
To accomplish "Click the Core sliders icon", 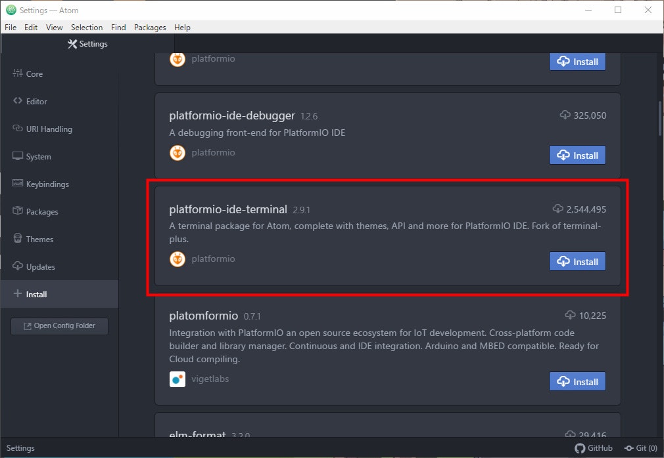I will pyautogui.click(x=17, y=73).
